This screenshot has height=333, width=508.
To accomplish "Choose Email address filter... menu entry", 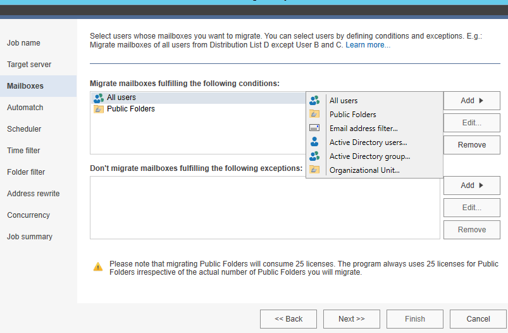I will (374, 129).
